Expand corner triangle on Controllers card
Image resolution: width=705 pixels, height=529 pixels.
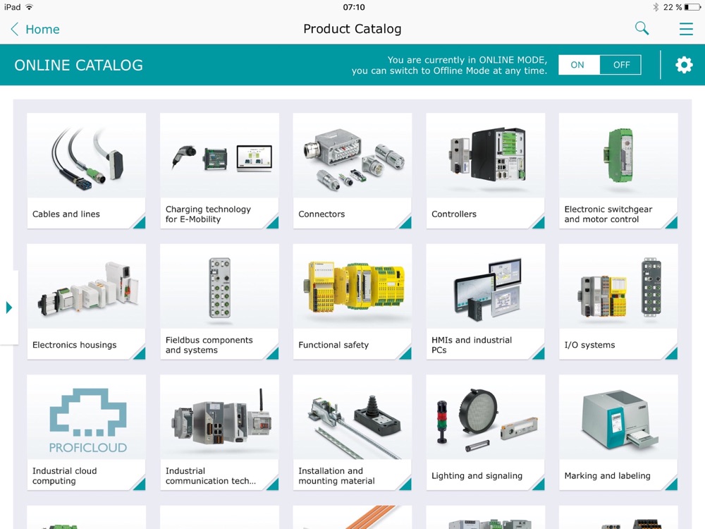539,223
